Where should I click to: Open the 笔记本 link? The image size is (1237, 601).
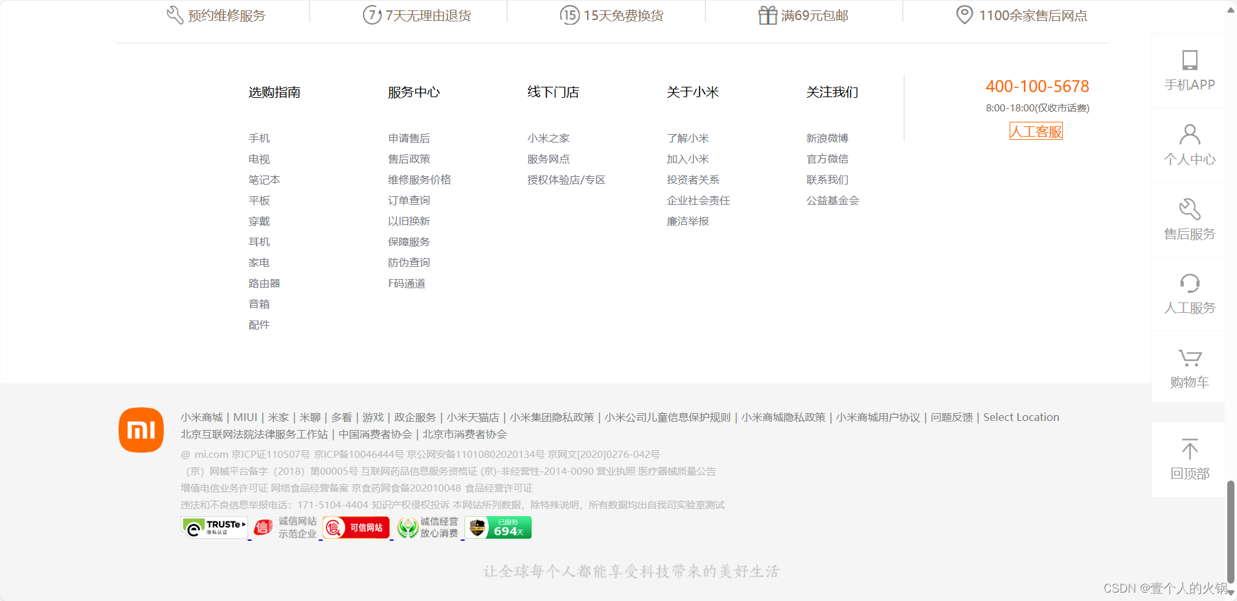(264, 179)
